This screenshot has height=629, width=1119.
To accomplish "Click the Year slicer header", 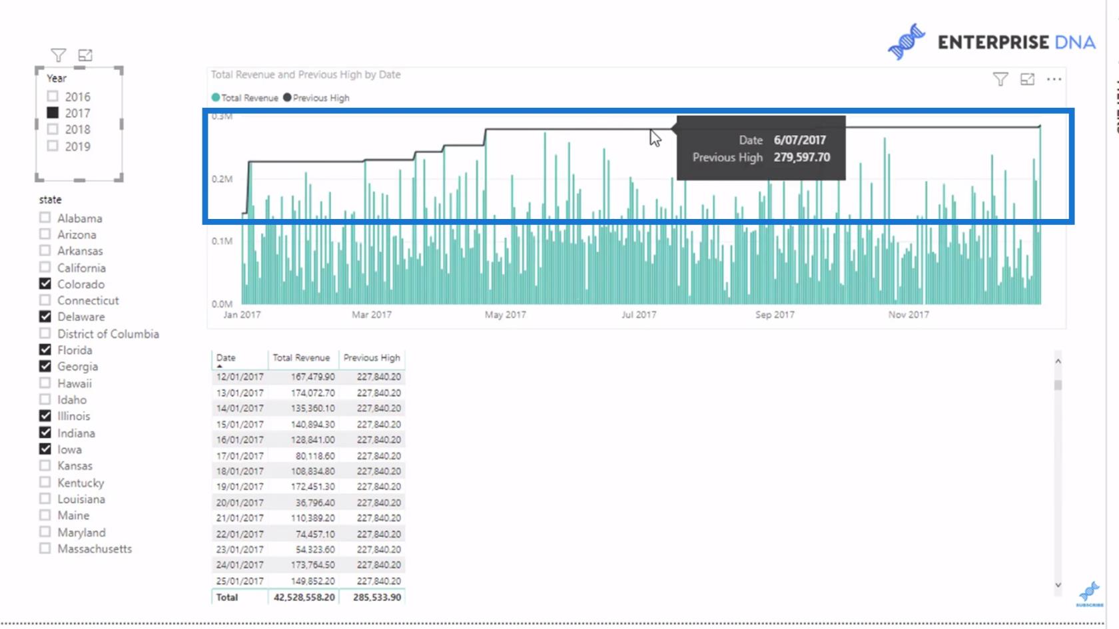I will pos(57,78).
